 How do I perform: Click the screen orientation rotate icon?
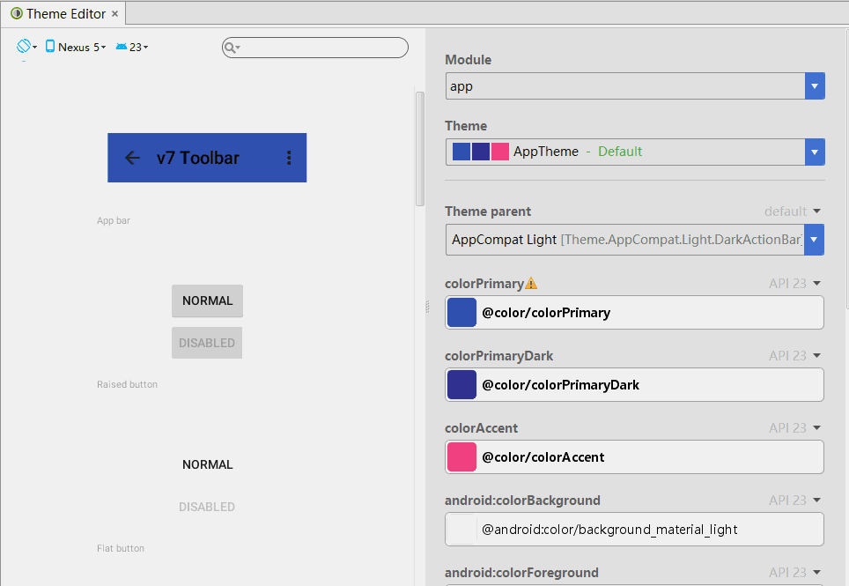point(25,47)
